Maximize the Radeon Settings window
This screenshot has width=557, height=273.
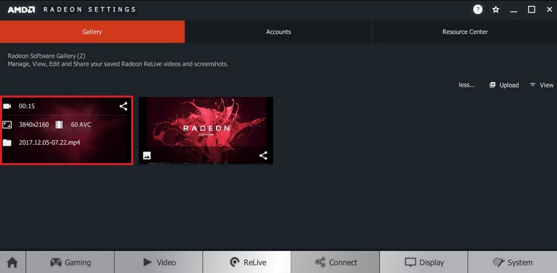click(531, 9)
